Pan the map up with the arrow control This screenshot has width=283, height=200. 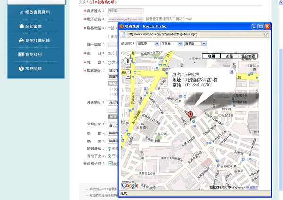pos(128,56)
